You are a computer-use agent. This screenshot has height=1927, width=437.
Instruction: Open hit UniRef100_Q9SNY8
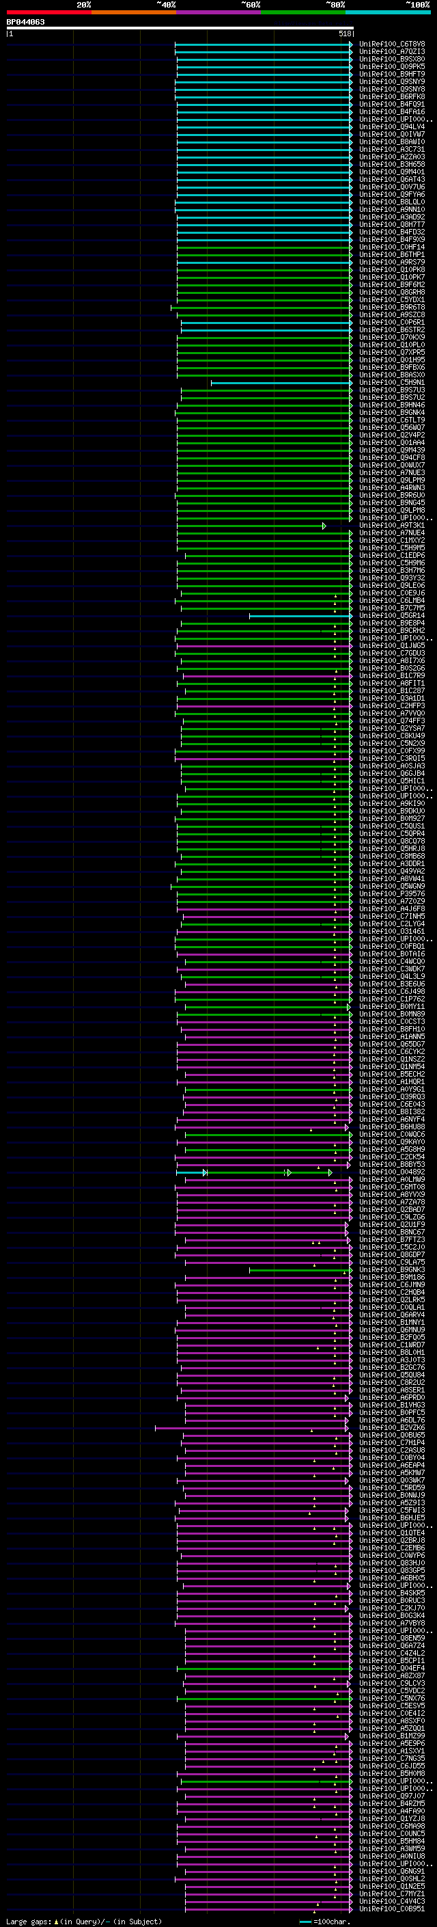point(392,89)
